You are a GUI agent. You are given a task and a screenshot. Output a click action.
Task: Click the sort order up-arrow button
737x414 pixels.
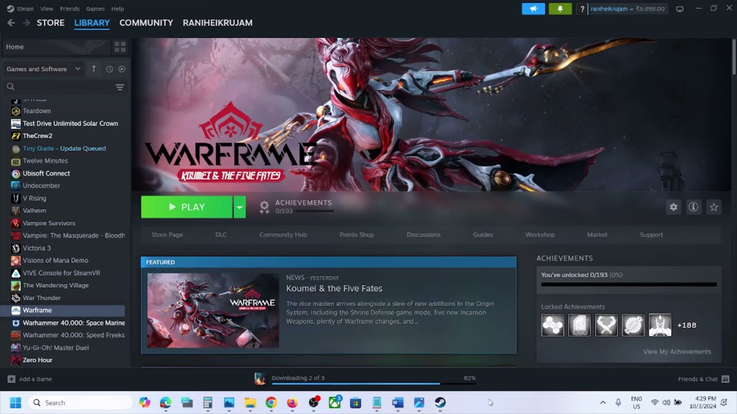(x=94, y=69)
